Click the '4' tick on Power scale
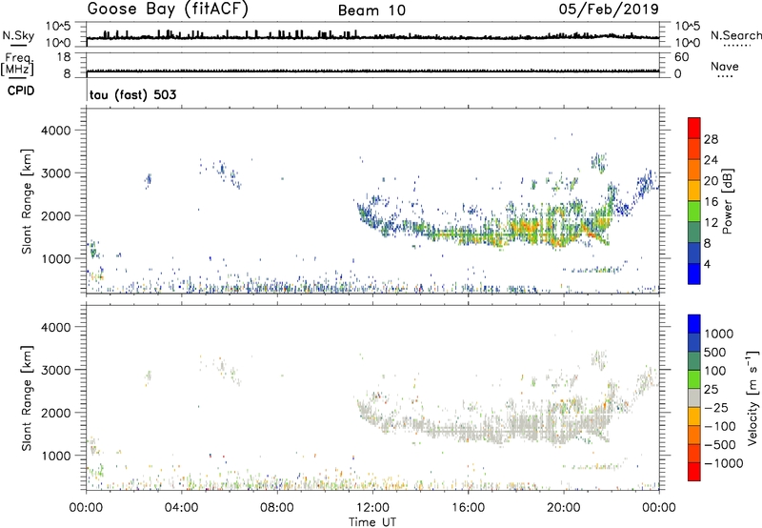 point(707,264)
